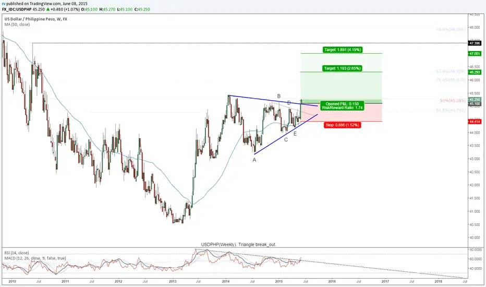
Task: Click the 50%(45.285) Fibonacci label
Action: pos(453,101)
